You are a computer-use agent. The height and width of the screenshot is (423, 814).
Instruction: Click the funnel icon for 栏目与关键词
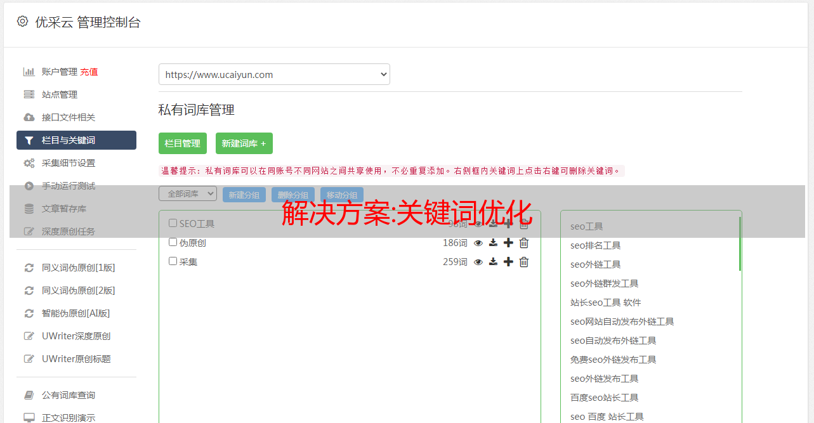(x=29, y=140)
